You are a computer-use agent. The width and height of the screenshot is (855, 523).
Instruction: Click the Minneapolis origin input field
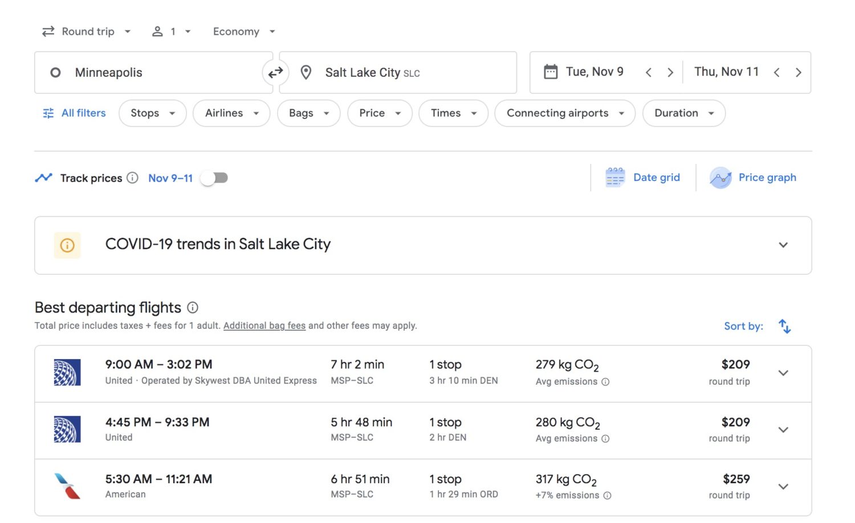pyautogui.click(x=142, y=72)
